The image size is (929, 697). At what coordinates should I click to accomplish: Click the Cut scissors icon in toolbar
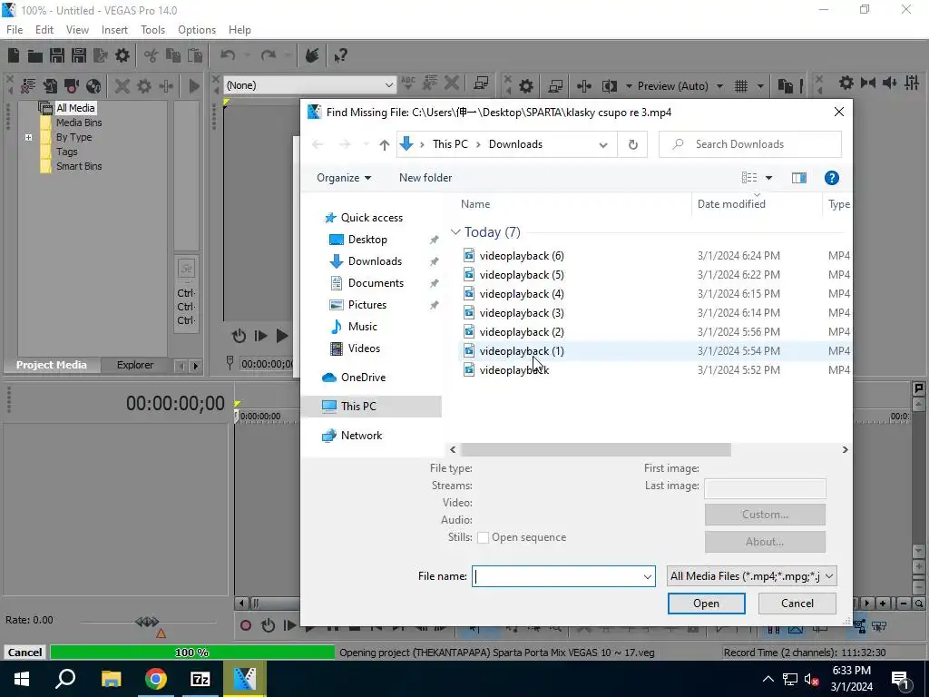152,55
